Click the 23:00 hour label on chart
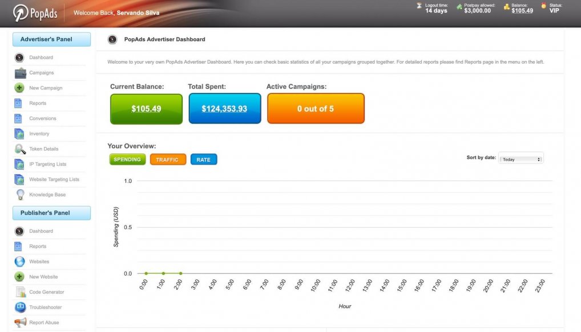The height and width of the screenshot is (332, 581). tap(540, 286)
